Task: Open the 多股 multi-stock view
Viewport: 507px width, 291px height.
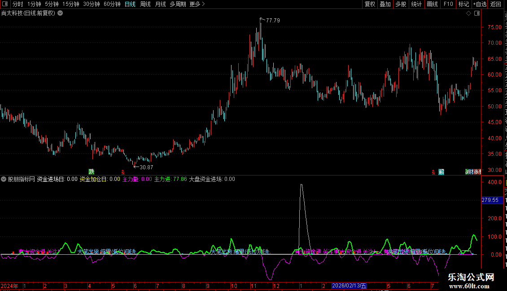Action: point(401,4)
